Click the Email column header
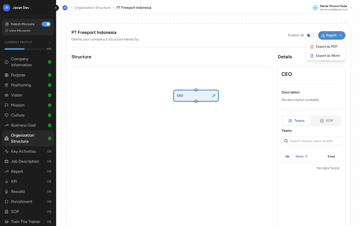 pos(331,156)
